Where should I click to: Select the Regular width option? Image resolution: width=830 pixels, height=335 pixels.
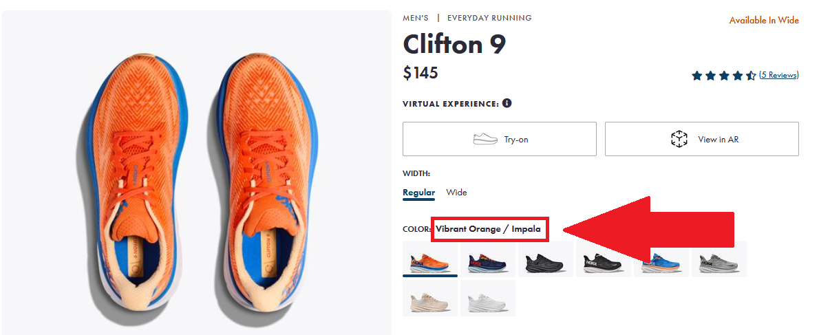418,193
